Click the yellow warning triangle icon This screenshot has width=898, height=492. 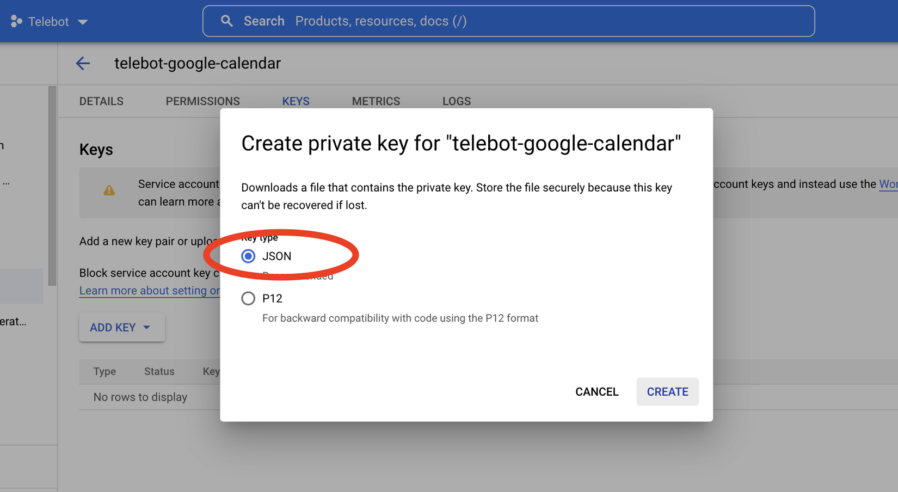109,190
